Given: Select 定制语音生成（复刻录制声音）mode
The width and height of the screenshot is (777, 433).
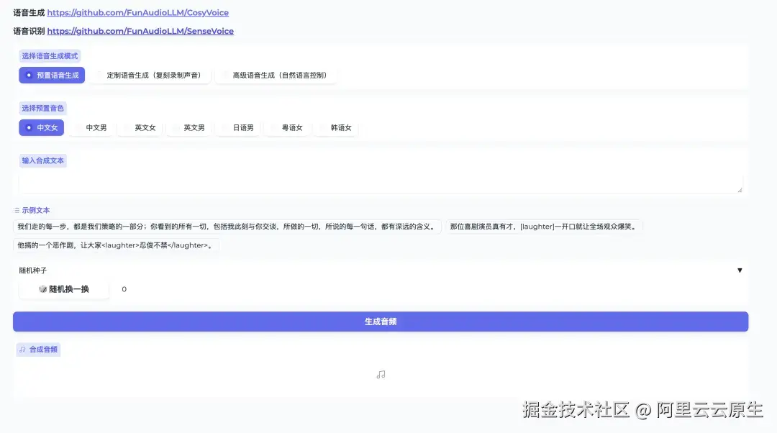Looking at the screenshot, I should click(x=150, y=75).
